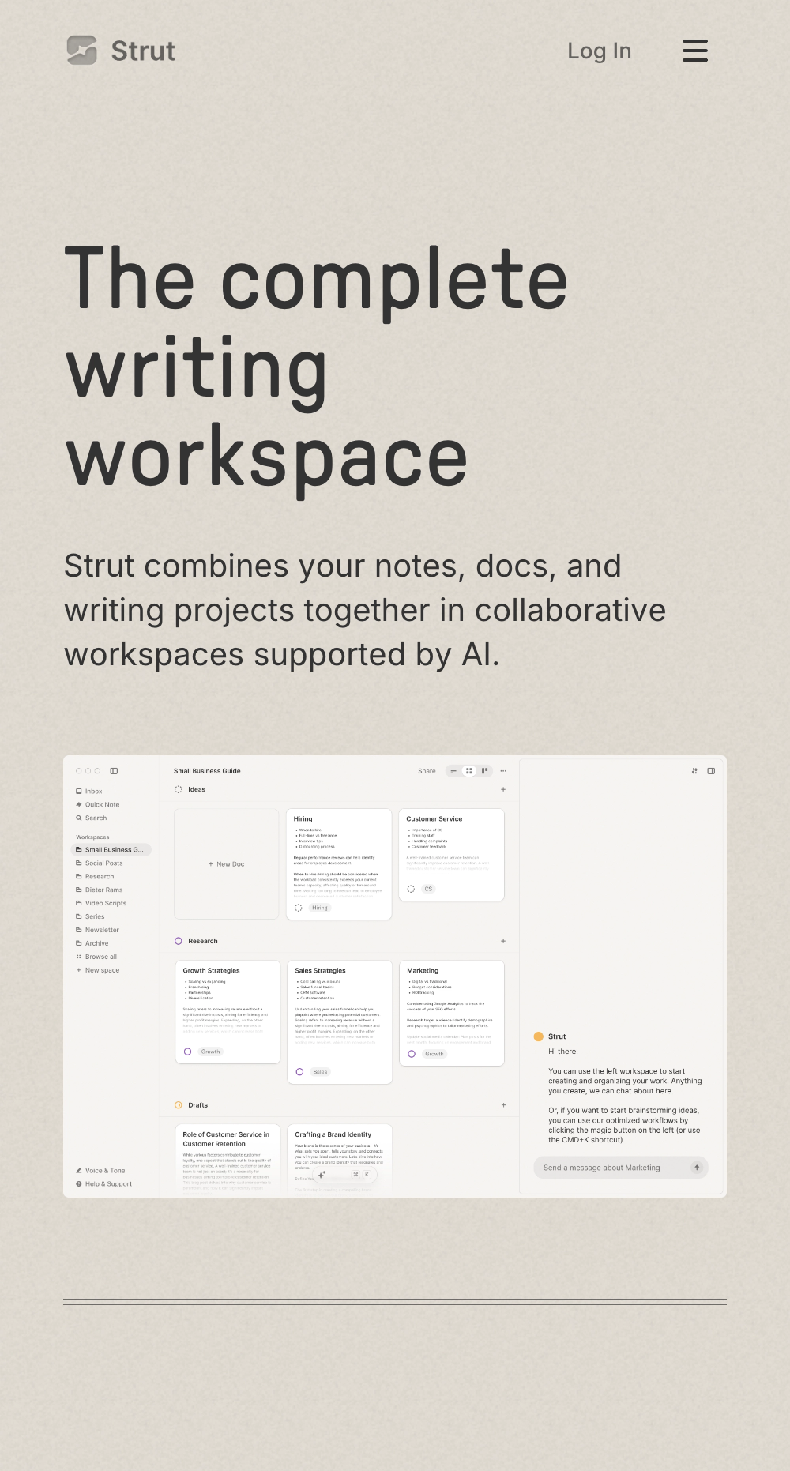Add a doc to Ideas section

point(503,789)
